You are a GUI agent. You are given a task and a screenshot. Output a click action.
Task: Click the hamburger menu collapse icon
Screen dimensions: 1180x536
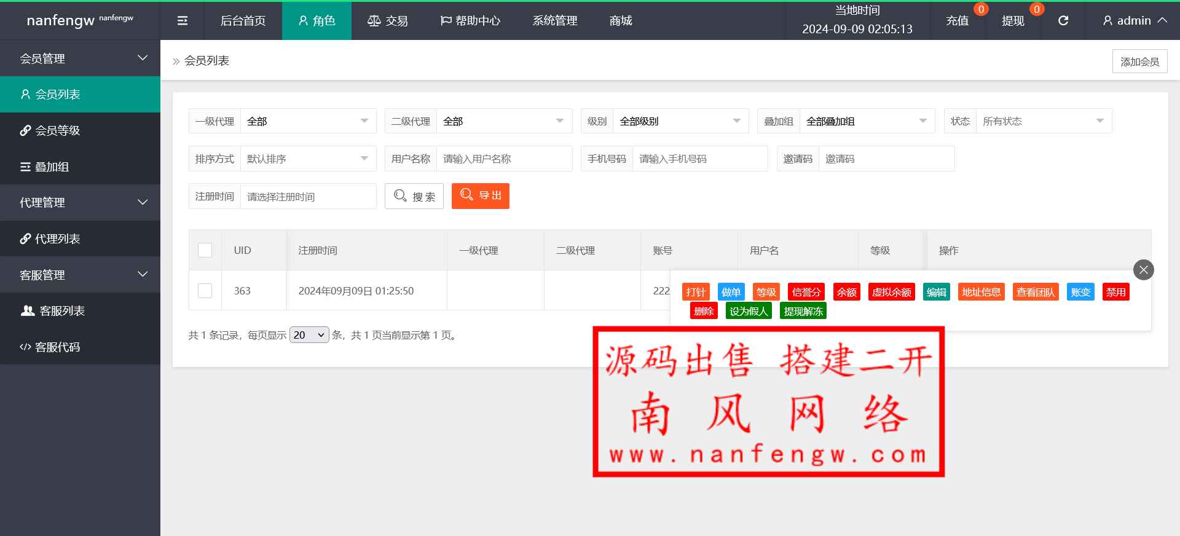point(183,21)
